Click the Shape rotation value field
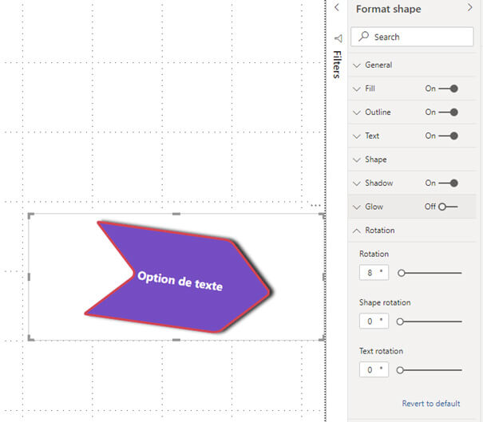This screenshot has width=483, height=422. [374, 321]
